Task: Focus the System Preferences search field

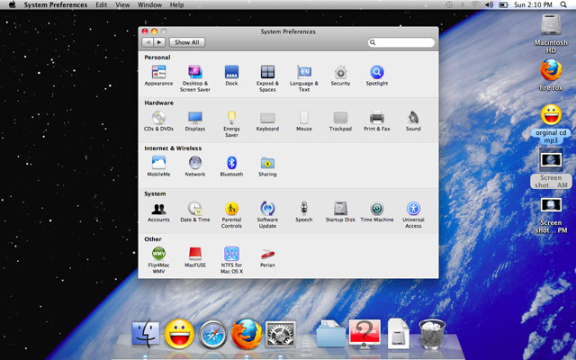Action: [401, 42]
